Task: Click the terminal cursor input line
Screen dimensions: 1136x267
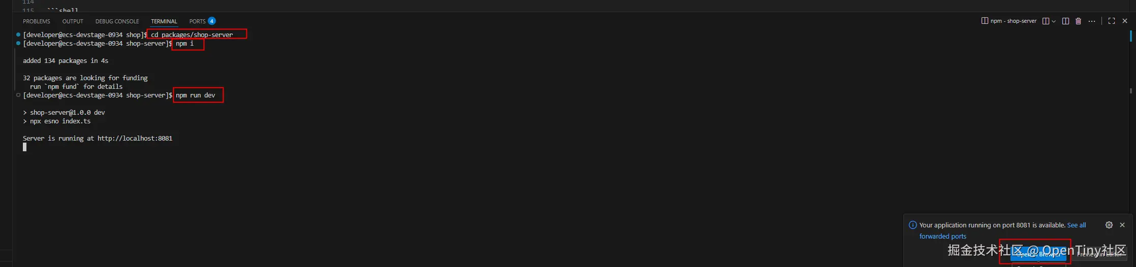Action: 24,147
